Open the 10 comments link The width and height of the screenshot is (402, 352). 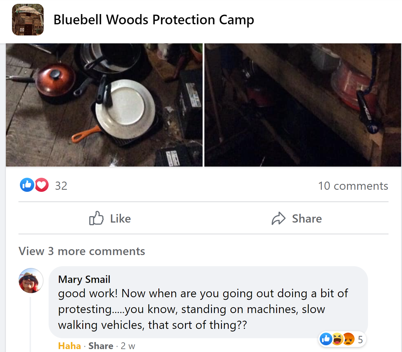(353, 186)
